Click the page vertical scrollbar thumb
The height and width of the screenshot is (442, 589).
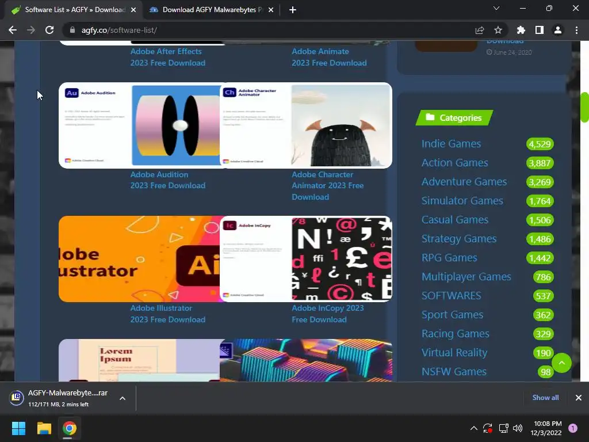584,107
